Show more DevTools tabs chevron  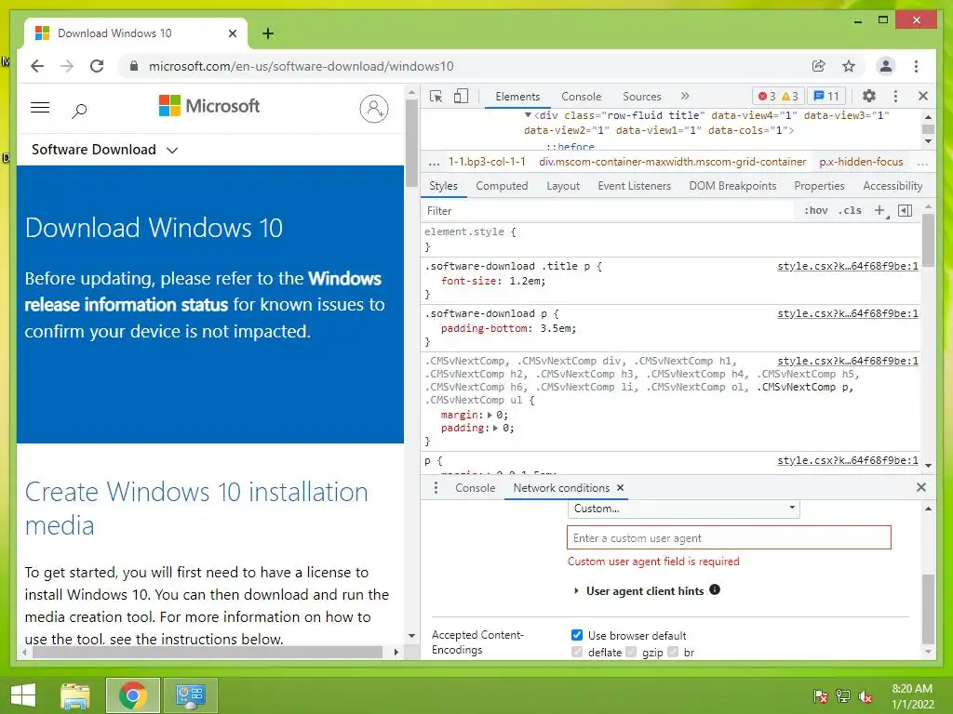(685, 96)
